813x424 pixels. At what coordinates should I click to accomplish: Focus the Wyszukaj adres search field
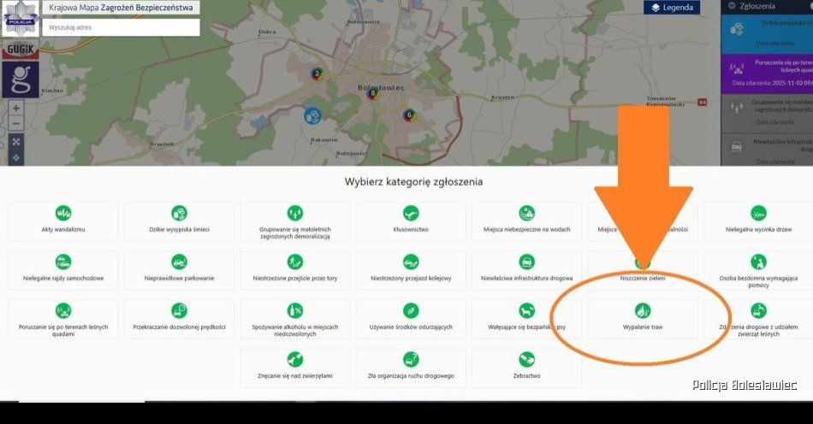point(122,27)
